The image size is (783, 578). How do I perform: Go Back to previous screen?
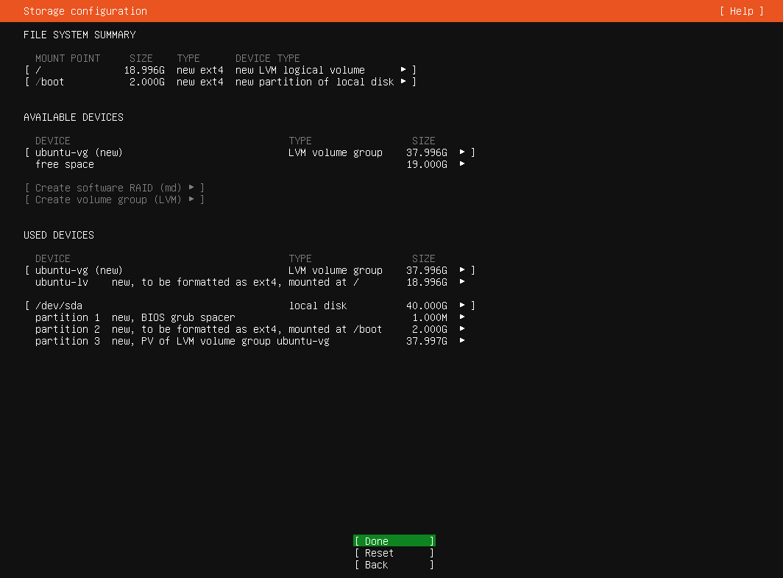click(394, 565)
